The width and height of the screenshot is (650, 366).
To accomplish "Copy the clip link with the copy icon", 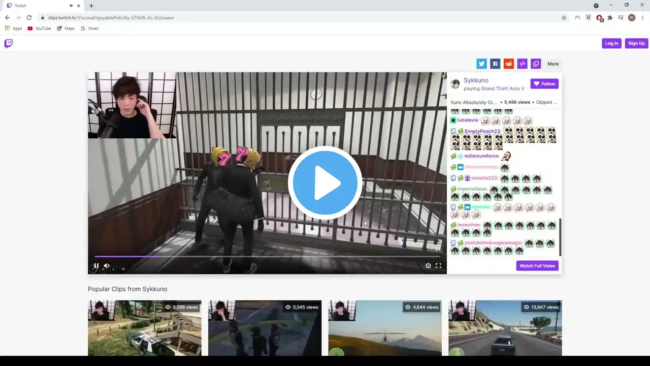I will click(536, 64).
